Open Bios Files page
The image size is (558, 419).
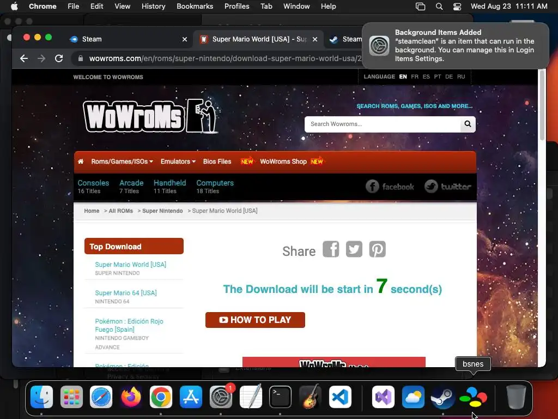coord(217,161)
